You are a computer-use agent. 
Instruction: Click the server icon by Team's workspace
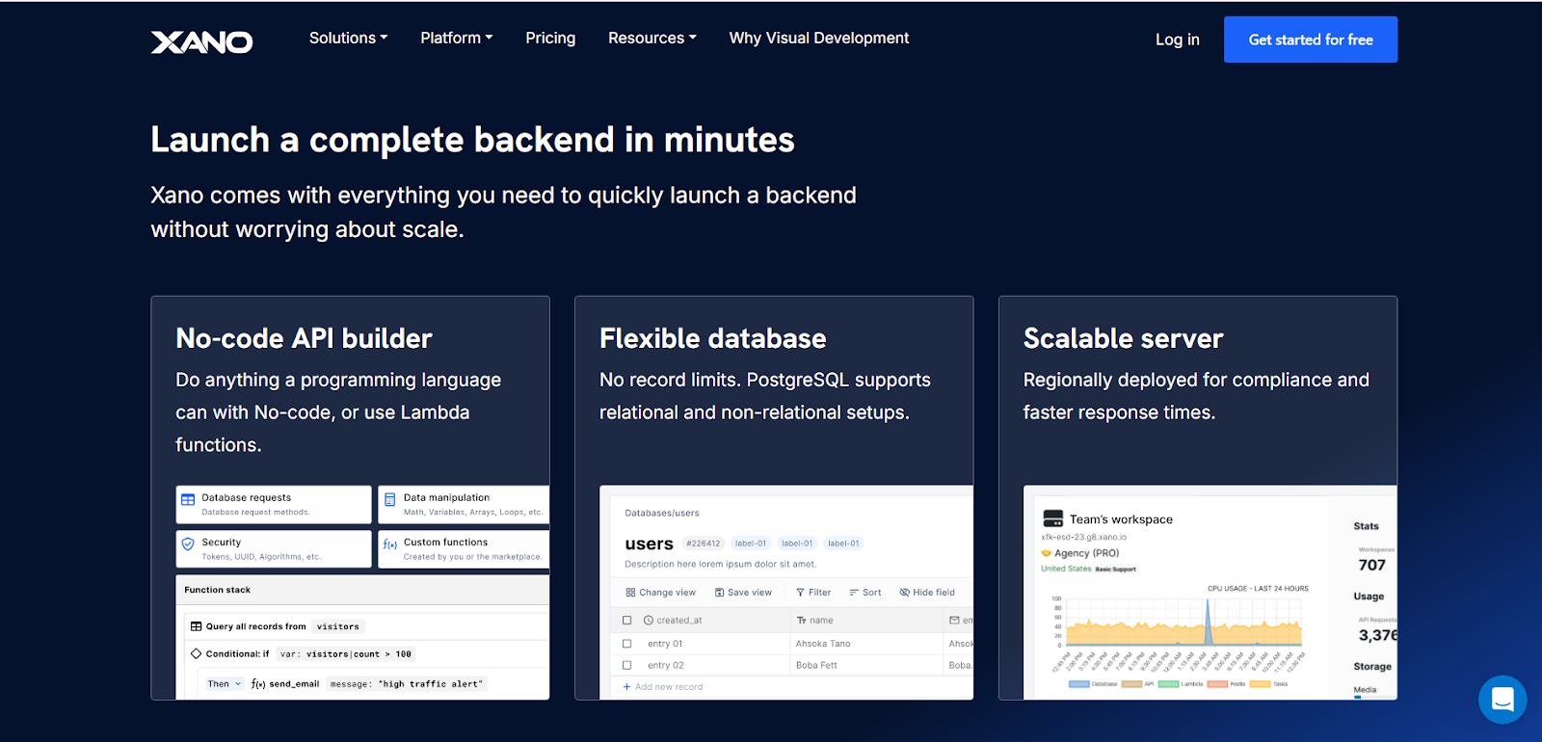coord(1053,518)
